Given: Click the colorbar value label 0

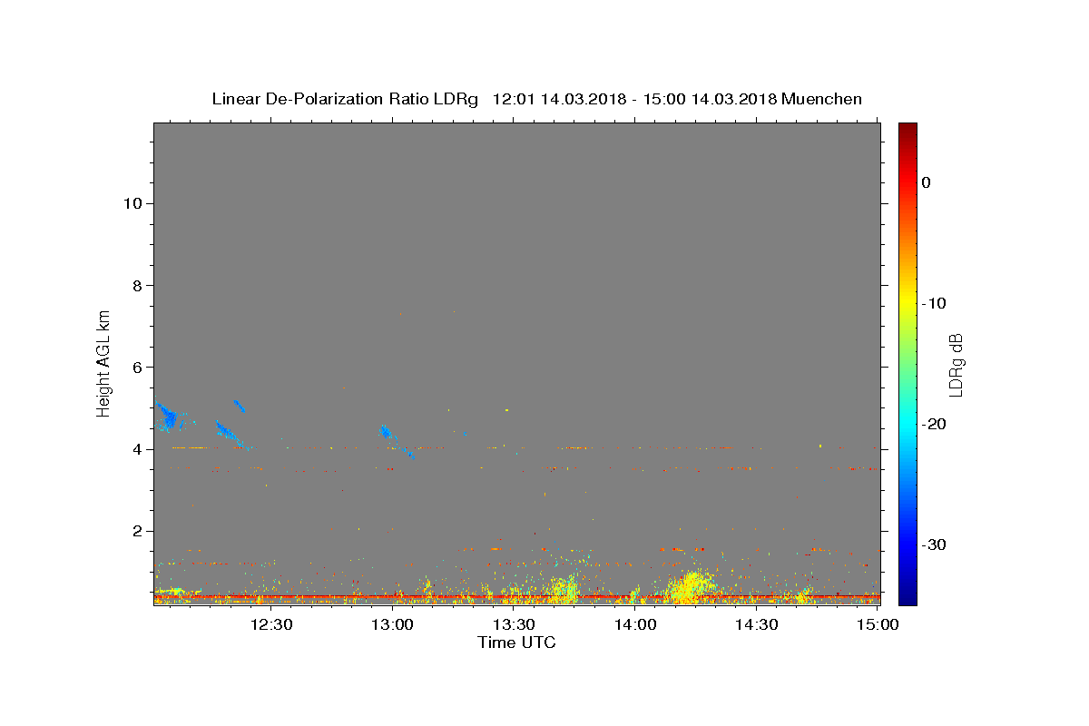Looking at the screenshot, I should (927, 182).
